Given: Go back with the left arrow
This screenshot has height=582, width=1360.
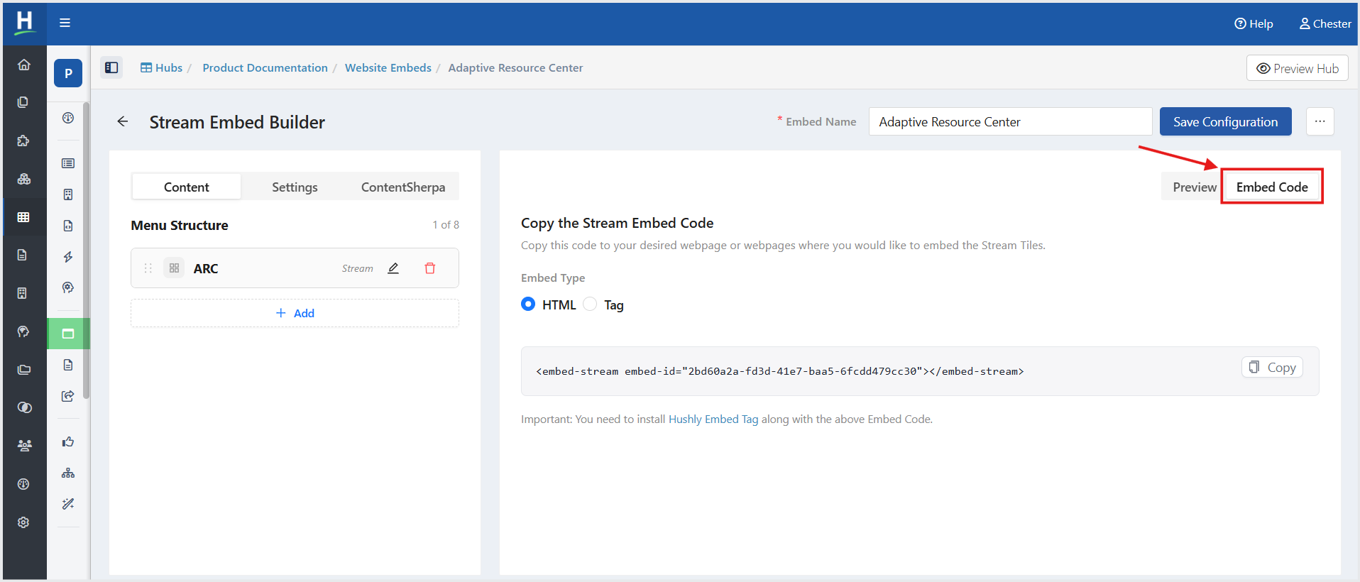Looking at the screenshot, I should point(123,121).
